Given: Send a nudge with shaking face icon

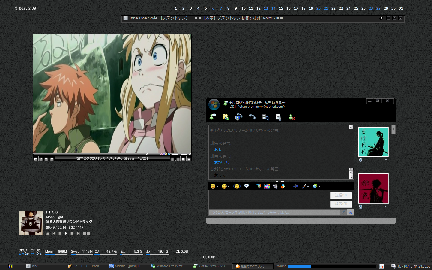Looking at the screenshot, I should [x=237, y=186].
